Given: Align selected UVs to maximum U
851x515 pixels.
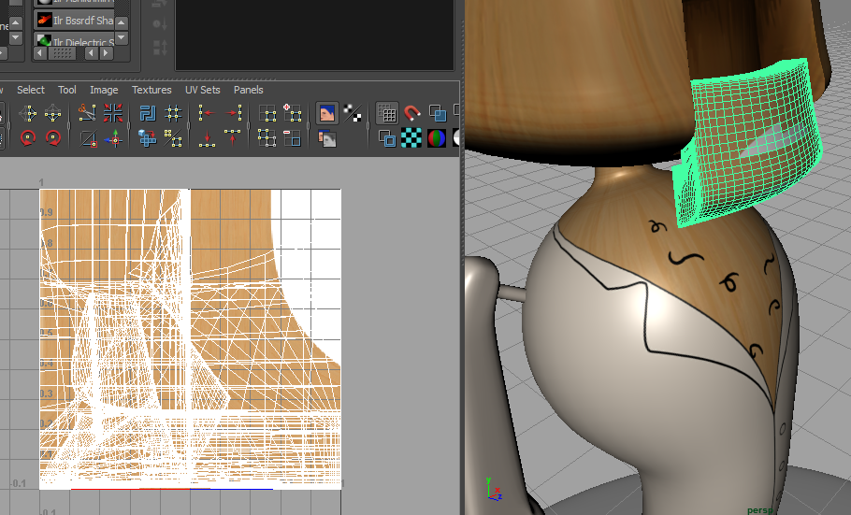Looking at the screenshot, I should pos(233,113).
